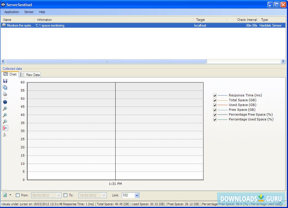Toggle the highlighted chart cursor values icon

pyautogui.click(x=5, y=128)
